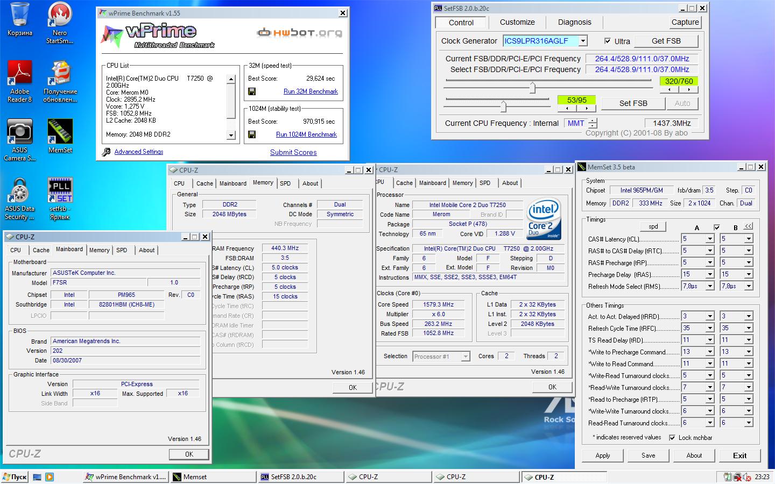The height and width of the screenshot is (484, 775).
Task: Switch to Diagnosis tab in SetFSB
Action: coord(574,22)
